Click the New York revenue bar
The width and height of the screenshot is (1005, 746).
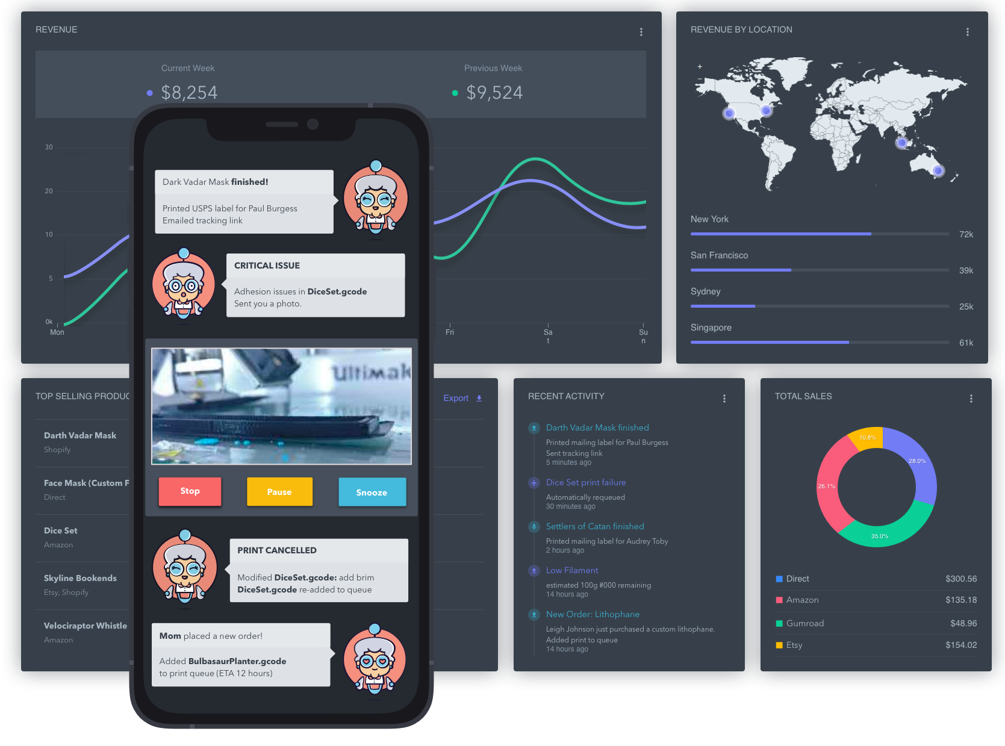(x=820, y=234)
